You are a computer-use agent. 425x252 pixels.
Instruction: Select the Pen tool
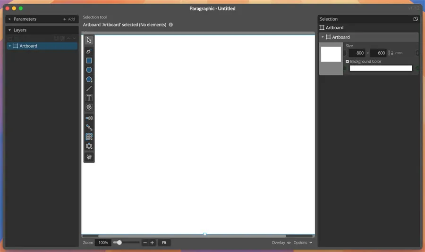[x=89, y=51]
